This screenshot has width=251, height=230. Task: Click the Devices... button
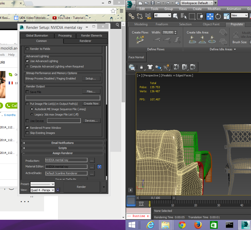(91, 121)
